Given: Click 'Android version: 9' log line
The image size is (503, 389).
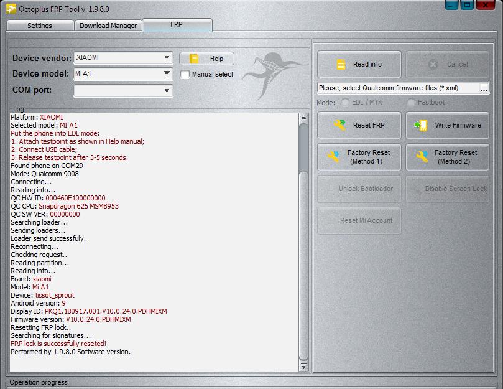Looking at the screenshot, I should 38,303.
